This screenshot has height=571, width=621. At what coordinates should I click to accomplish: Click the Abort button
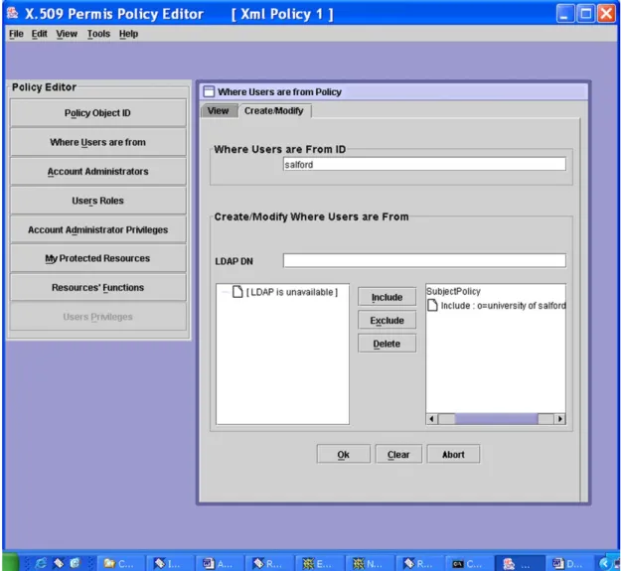tap(453, 454)
